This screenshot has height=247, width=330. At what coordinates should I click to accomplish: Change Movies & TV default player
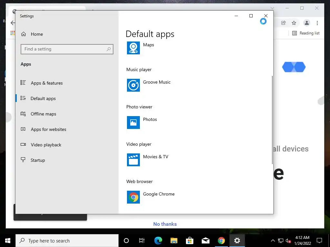coord(156,157)
